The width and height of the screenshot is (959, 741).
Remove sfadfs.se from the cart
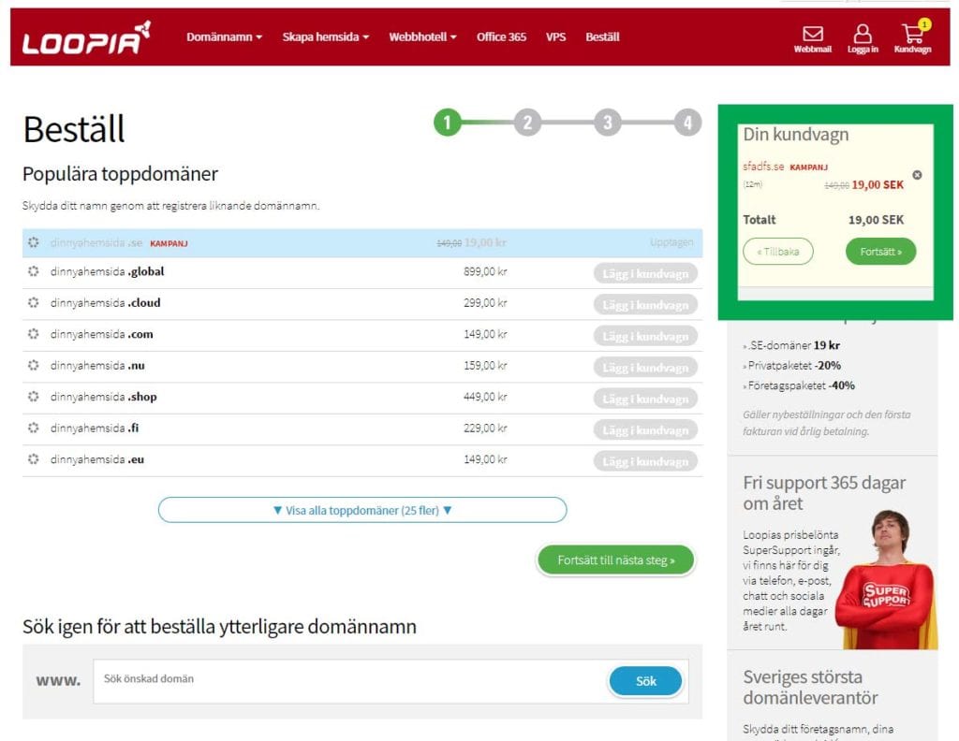[x=917, y=175]
